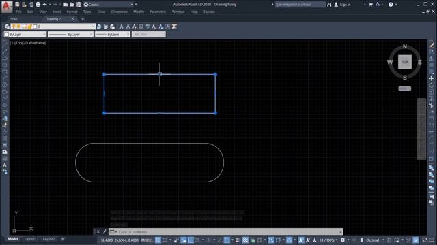
Task: Select the Line tool in Draw toolbar
Action: point(5,45)
